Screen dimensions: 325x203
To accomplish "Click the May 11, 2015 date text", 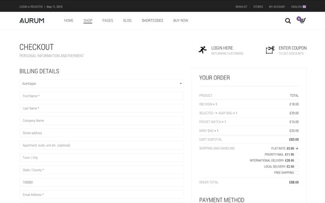I will [x=54, y=7].
